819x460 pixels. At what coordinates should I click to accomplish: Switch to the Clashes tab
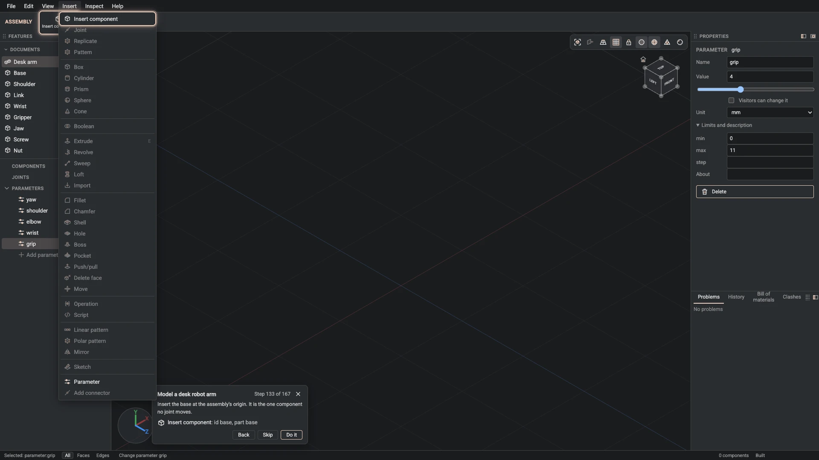tap(792, 297)
